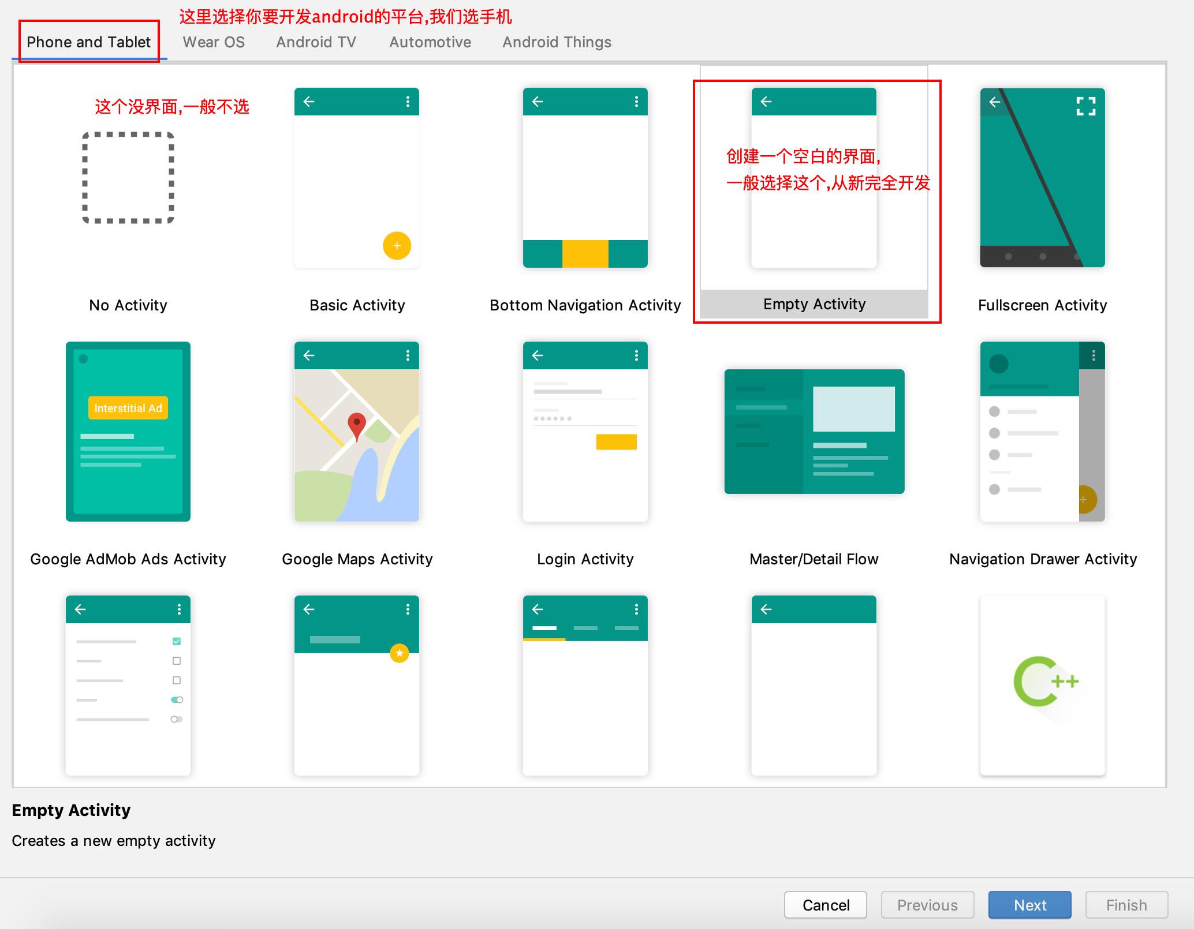Open the Wear OS tab
The height and width of the screenshot is (929, 1194).
pyautogui.click(x=214, y=42)
